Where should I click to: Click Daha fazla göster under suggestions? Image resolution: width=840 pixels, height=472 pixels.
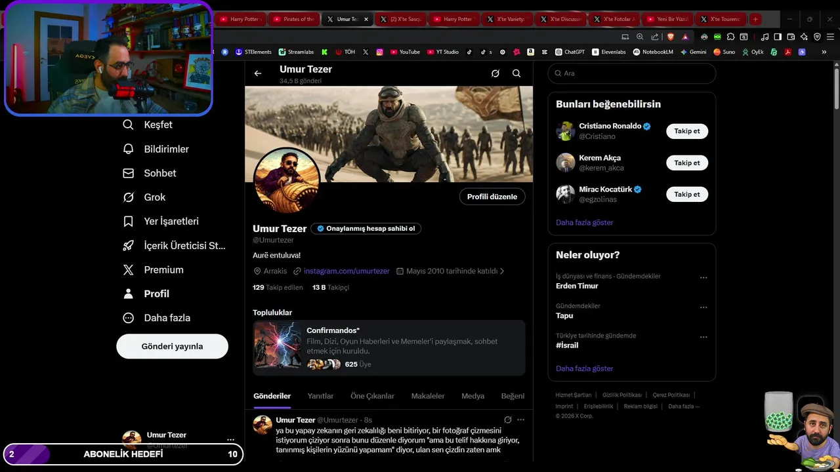tap(584, 222)
